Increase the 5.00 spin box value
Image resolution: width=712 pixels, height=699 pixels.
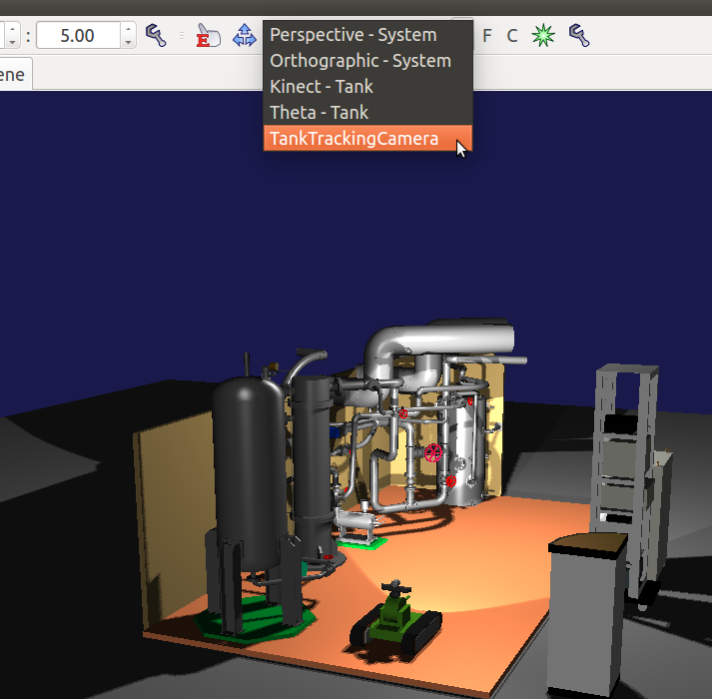(x=129, y=29)
